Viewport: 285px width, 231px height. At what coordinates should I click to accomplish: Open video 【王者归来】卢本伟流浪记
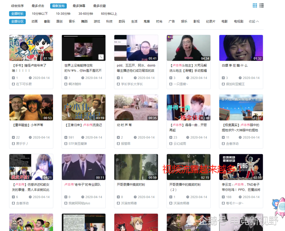tap(84, 125)
